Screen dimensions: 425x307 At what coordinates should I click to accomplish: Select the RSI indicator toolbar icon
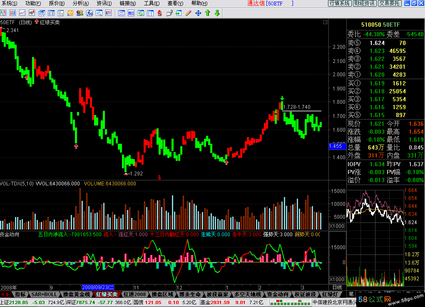[131, 13]
